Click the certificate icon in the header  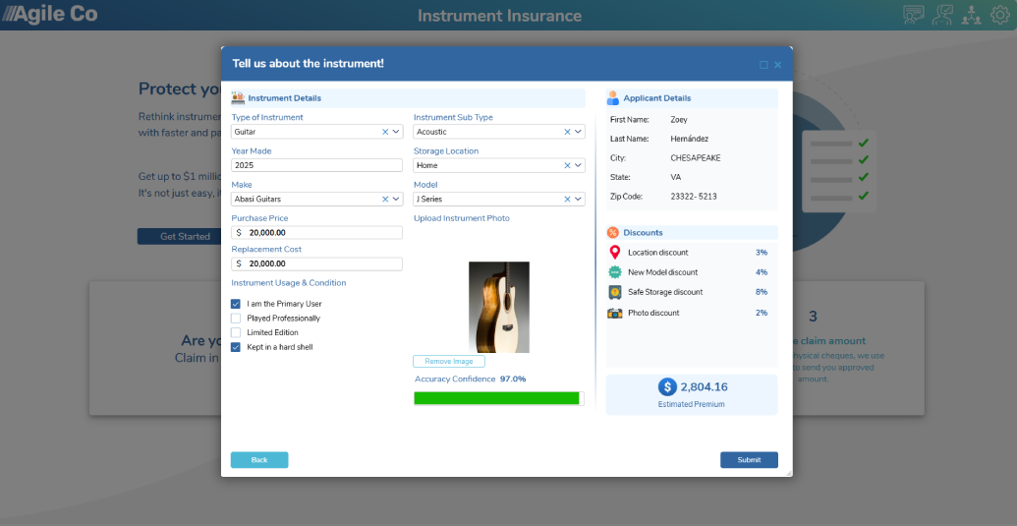[913, 15]
